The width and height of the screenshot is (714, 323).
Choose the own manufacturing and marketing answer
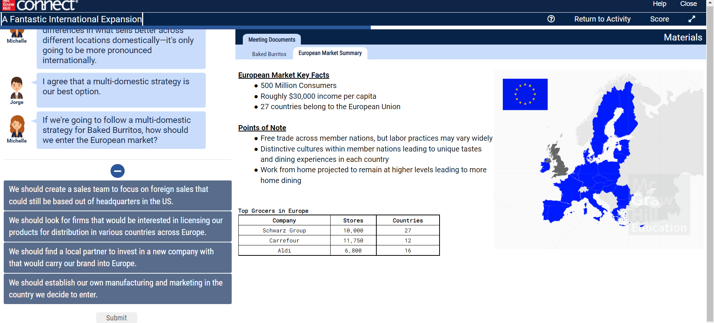coord(118,289)
